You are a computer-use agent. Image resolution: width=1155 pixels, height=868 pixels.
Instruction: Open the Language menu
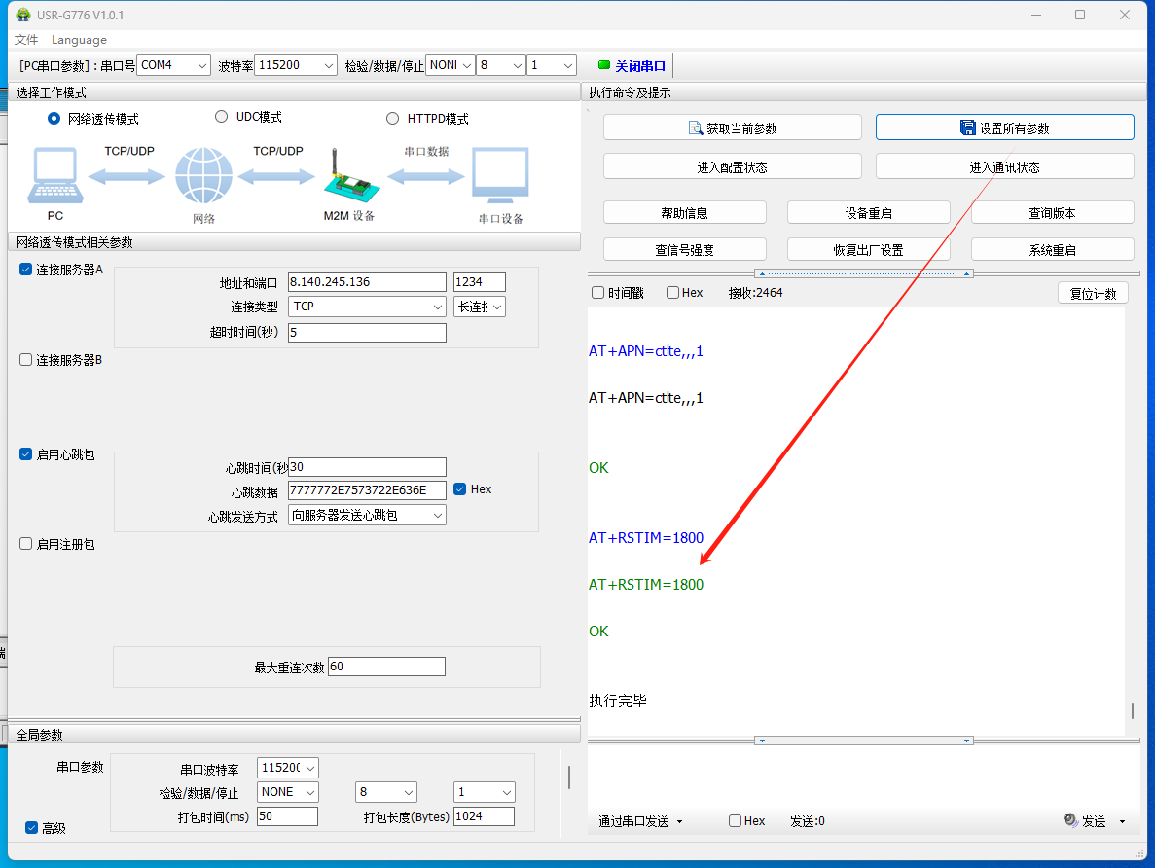click(x=79, y=40)
